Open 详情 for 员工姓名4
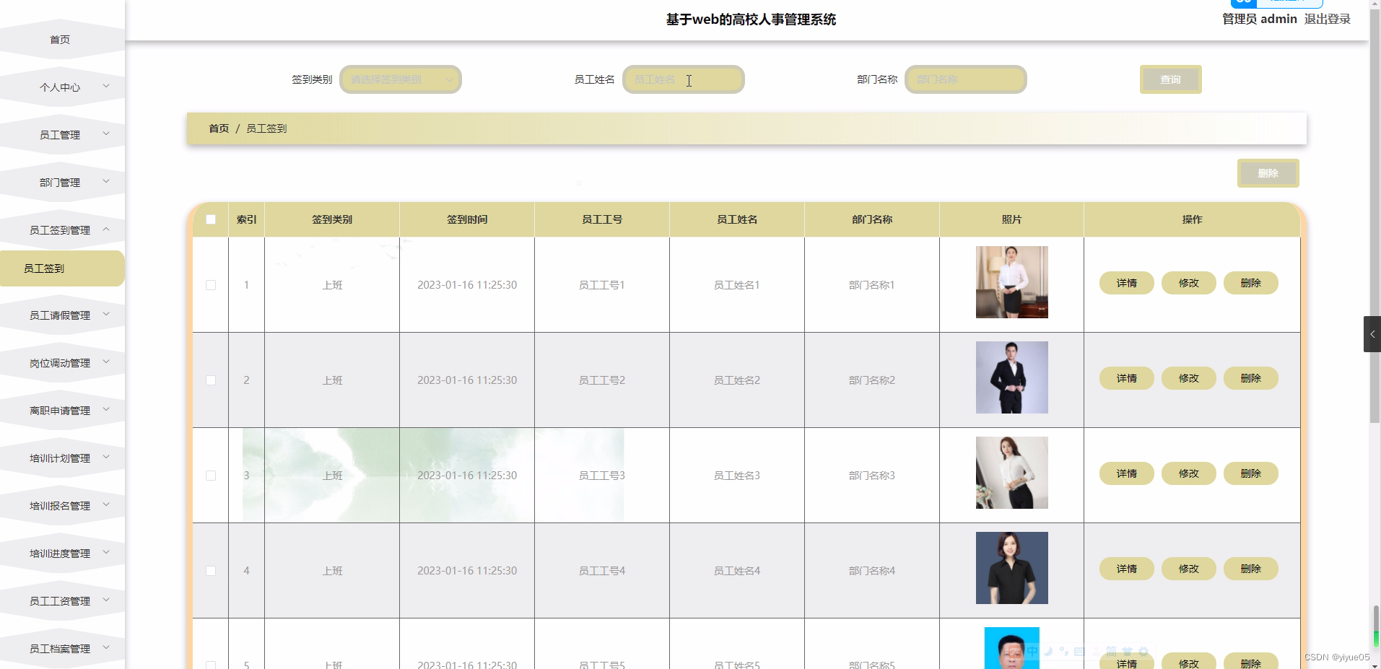This screenshot has width=1381, height=669. pos(1126,569)
